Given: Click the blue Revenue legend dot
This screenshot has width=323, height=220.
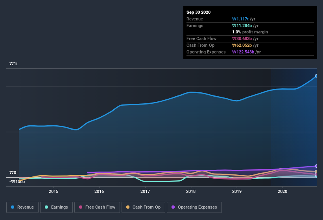Looking at the screenshot, I should coord(13,207).
